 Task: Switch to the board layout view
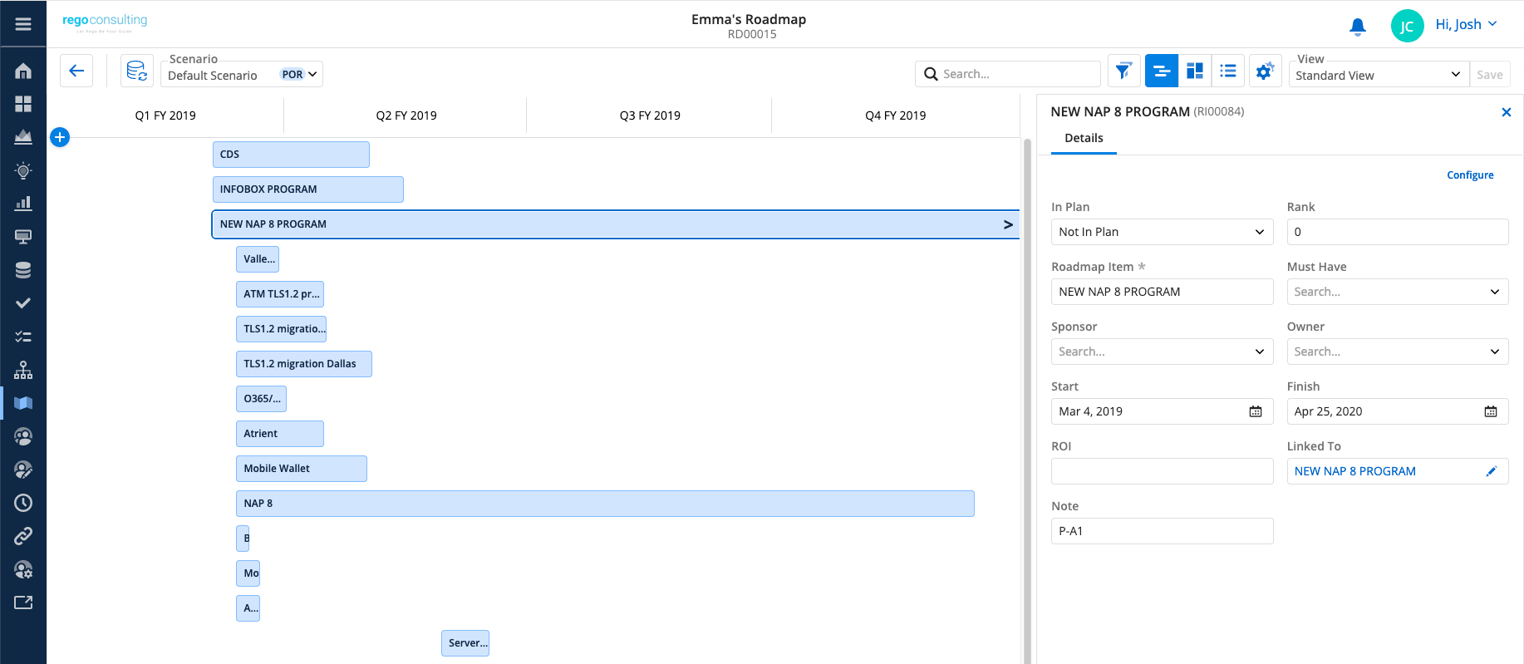(x=1195, y=71)
